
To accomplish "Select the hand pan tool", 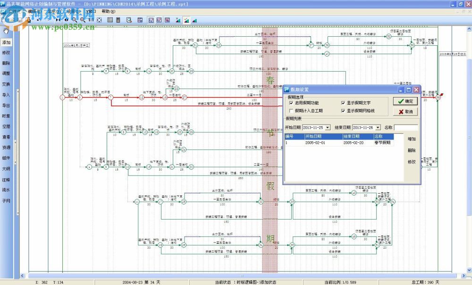I will (x=6, y=31).
